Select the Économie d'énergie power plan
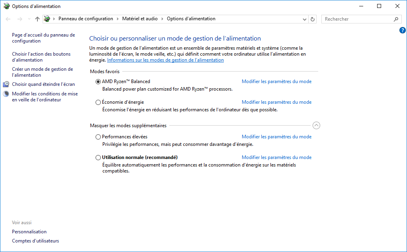The width and height of the screenshot is (407, 252). (x=98, y=102)
